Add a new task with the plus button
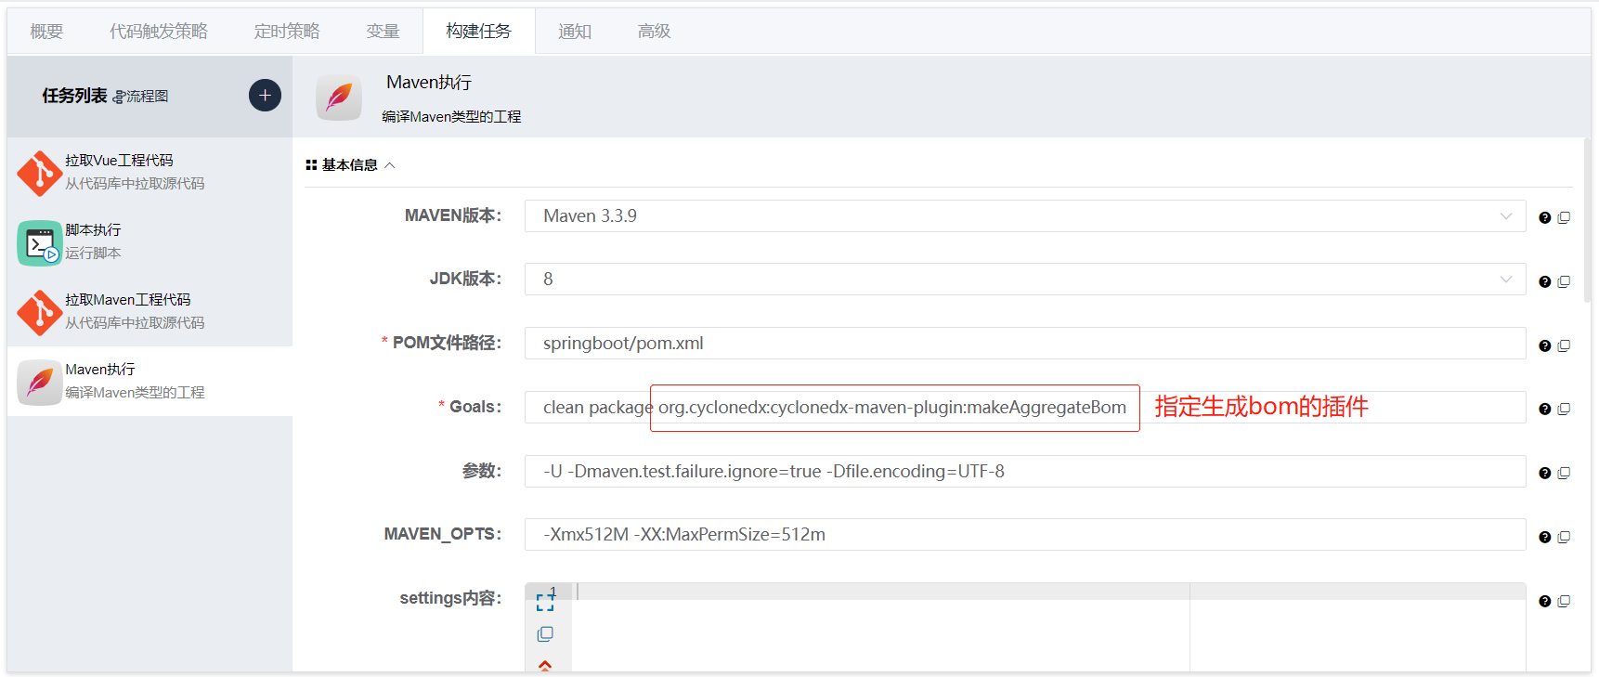This screenshot has height=677, width=1599. [x=265, y=96]
